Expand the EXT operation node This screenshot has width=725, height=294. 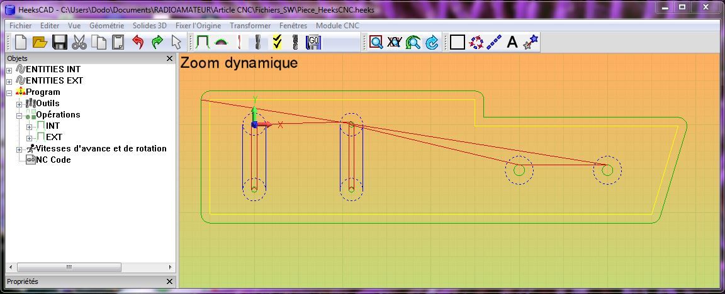pyautogui.click(x=30, y=138)
